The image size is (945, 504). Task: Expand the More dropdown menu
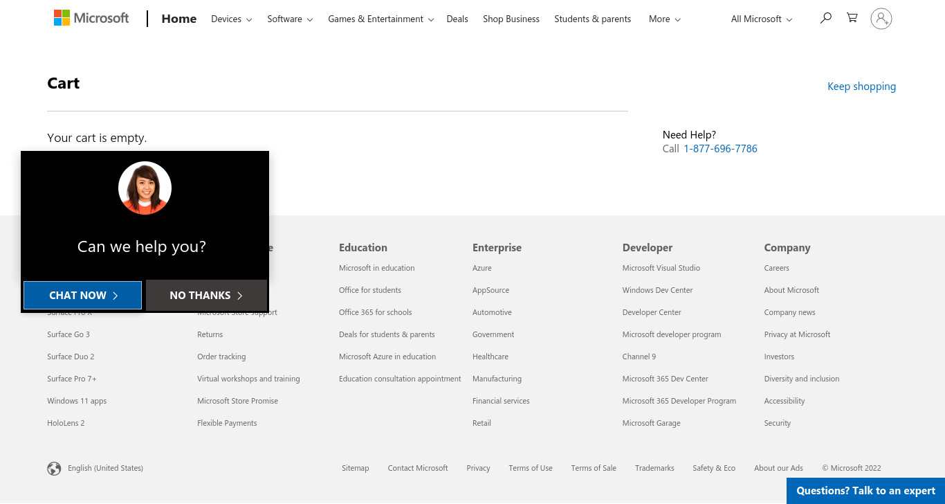(665, 19)
